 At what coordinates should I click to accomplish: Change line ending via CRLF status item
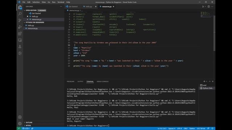pyautogui.click(x=186, y=129)
